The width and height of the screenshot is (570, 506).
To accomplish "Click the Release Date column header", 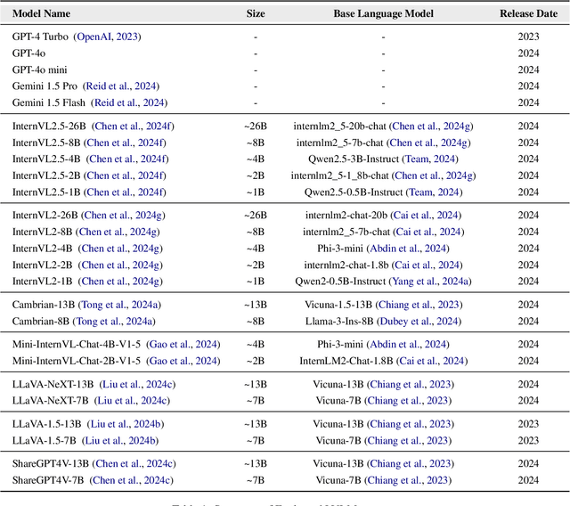I will pos(528,13).
